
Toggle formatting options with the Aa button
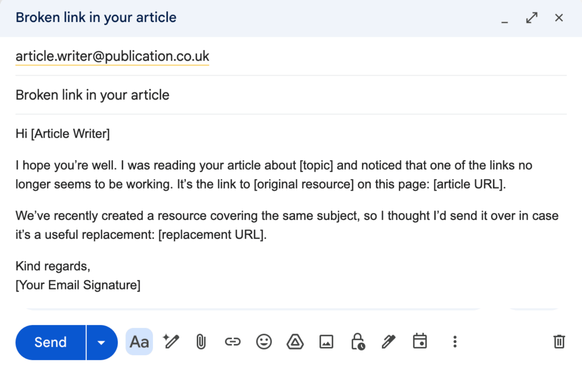coord(139,342)
